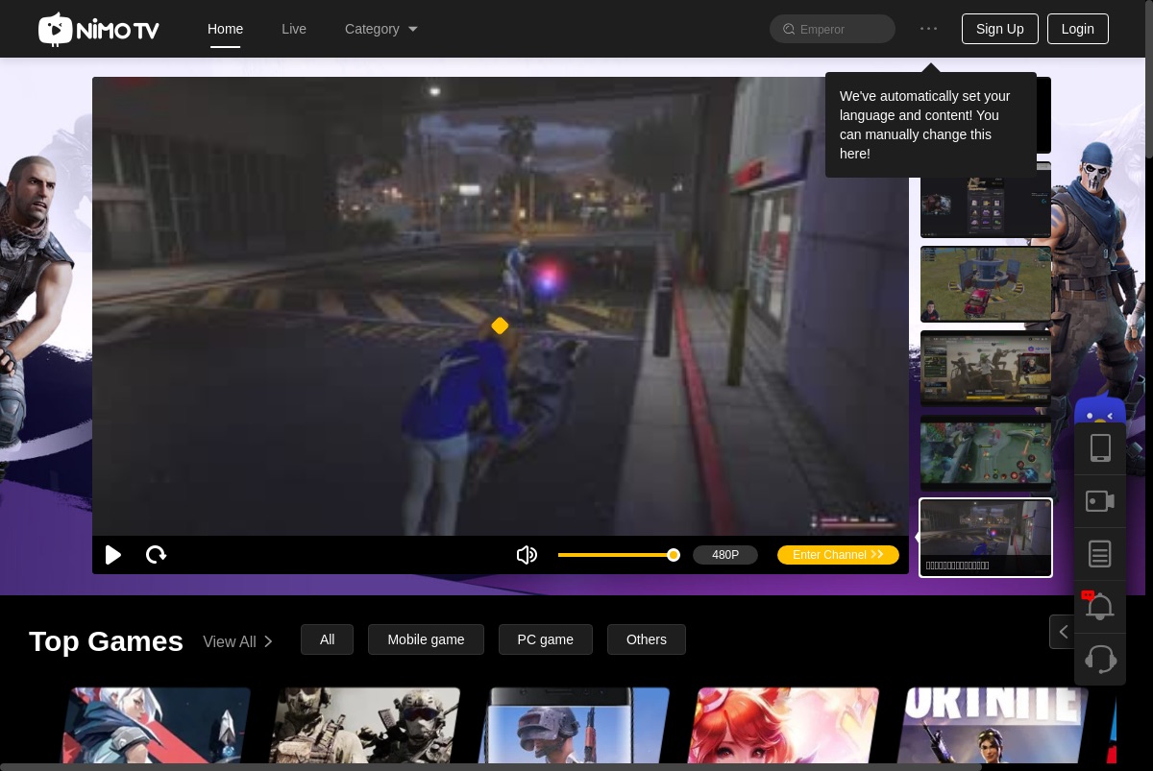Viewport: 1153px width, 771px height.
Task: Open the mobile app download icon
Action: (1100, 448)
